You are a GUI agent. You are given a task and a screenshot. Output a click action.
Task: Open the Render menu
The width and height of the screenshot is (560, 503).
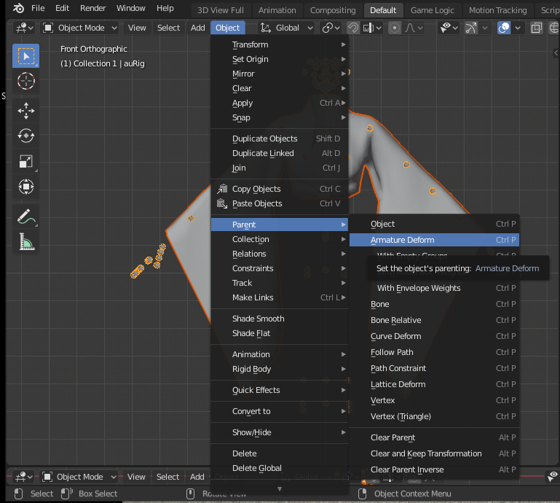point(93,8)
